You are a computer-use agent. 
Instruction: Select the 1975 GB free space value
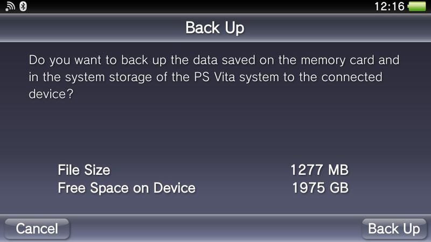320,188
